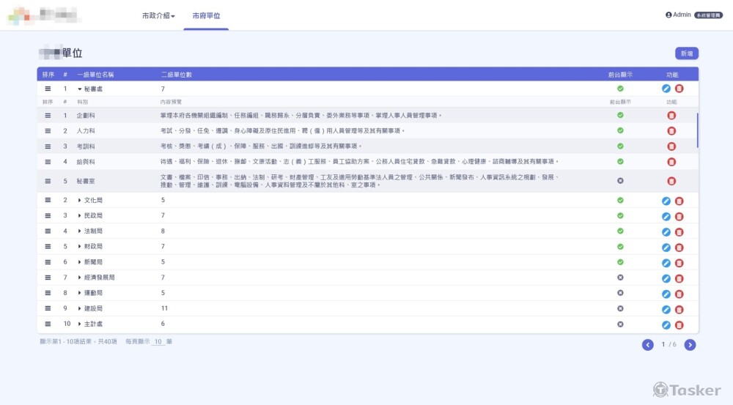This screenshot has height=405, width=733.
Task: Toggle front-end display status for 秘書室
Action: pyautogui.click(x=620, y=181)
